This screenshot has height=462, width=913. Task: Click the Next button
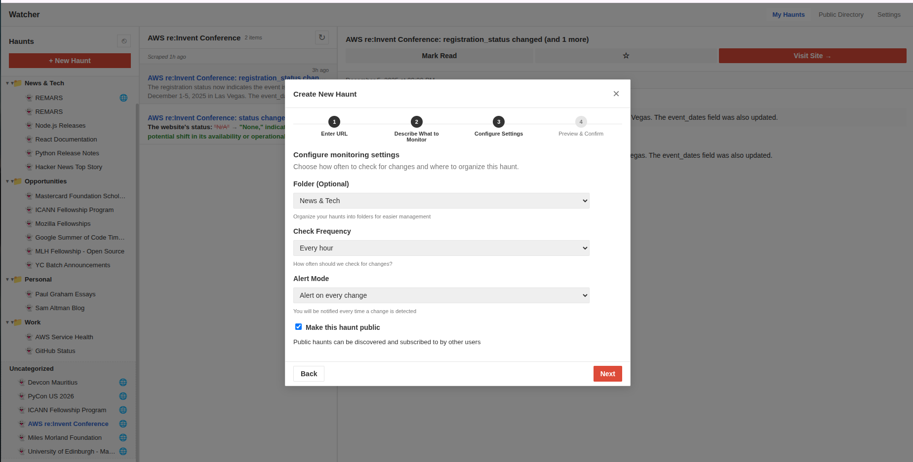tap(607, 374)
